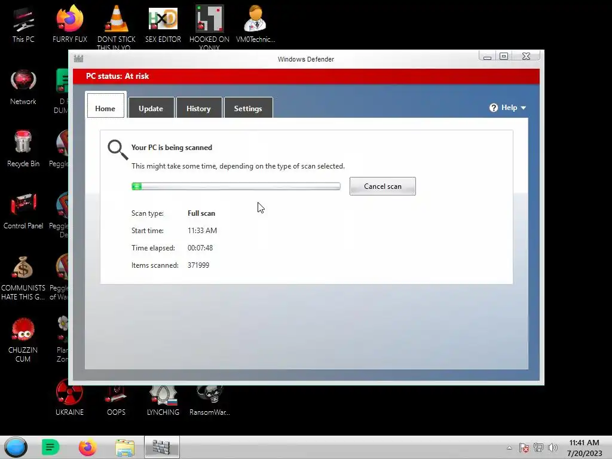Click the time elapsed '00:07:48' value
Image resolution: width=612 pixels, height=459 pixels.
(200, 248)
